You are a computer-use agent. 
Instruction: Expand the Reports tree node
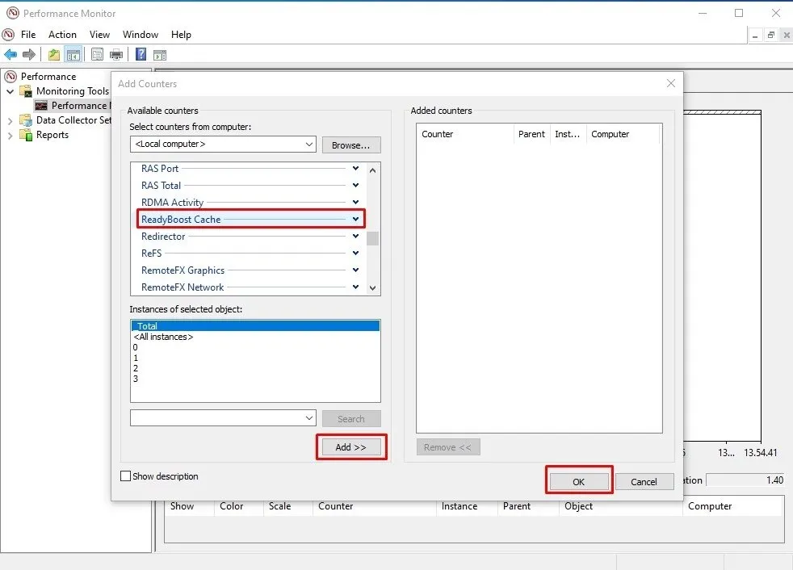point(10,135)
